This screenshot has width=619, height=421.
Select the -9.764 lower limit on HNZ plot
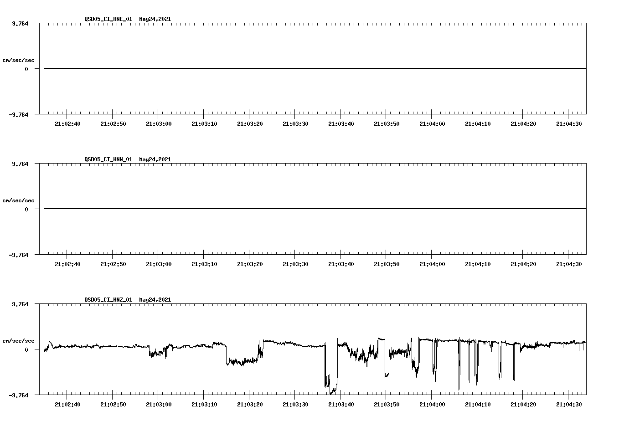pyautogui.click(x=18, y=395)
